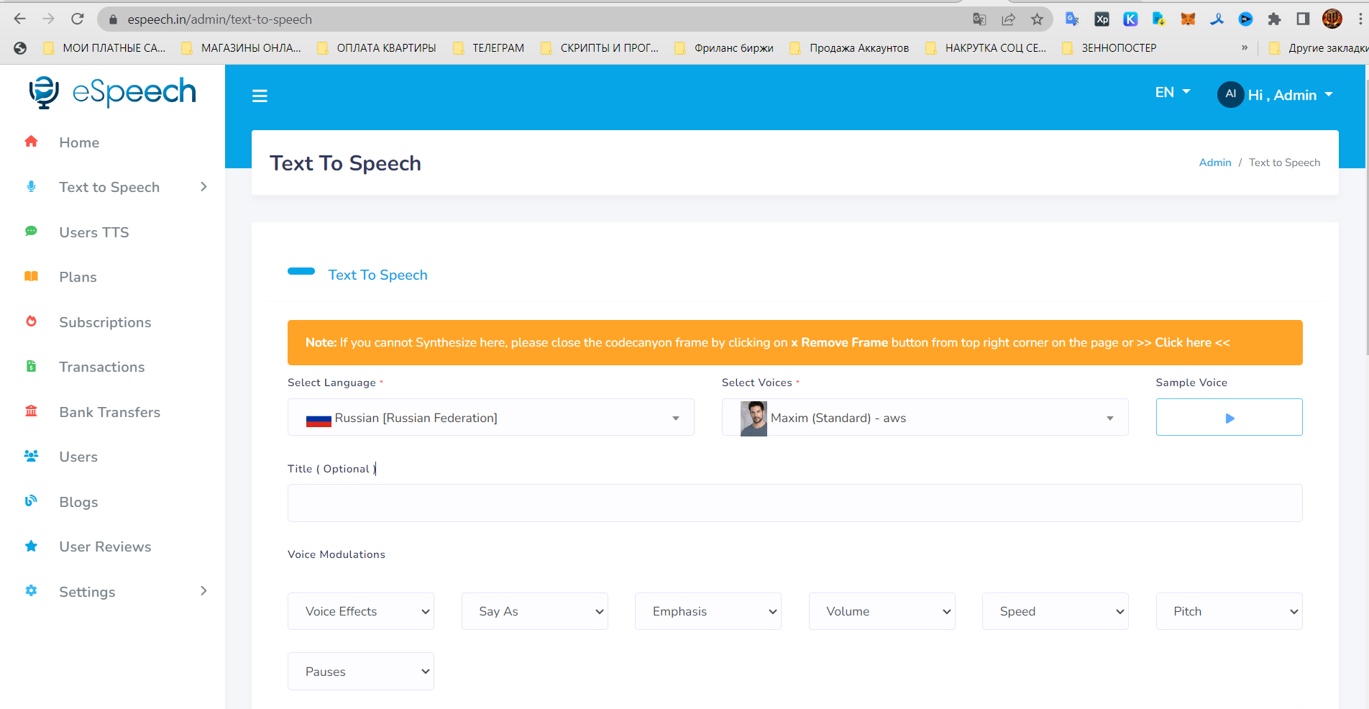Click the Title optional input field
Screen dimensions: 1369x709
pos(794,503)
